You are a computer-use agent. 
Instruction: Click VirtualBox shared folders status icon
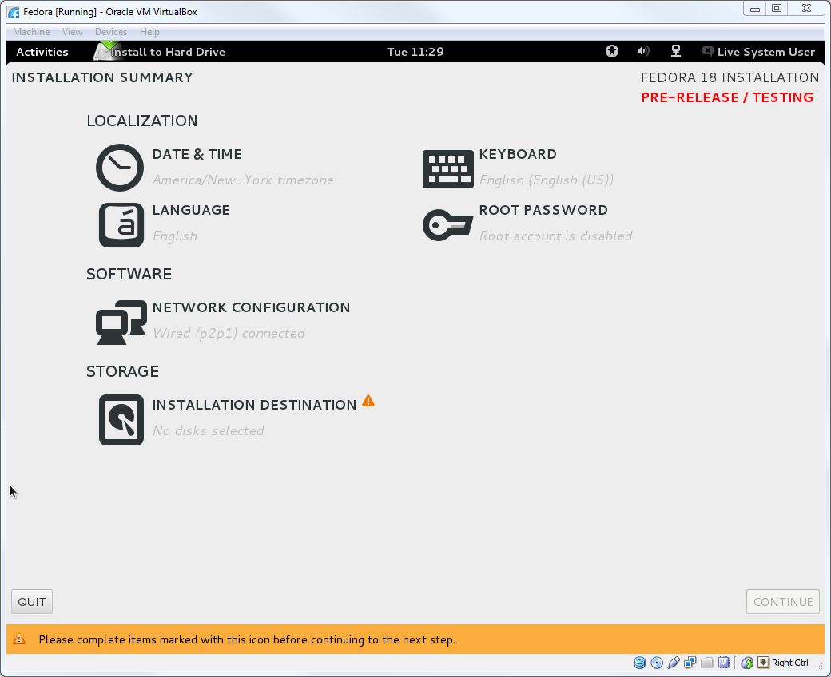[x=707, y=662]
